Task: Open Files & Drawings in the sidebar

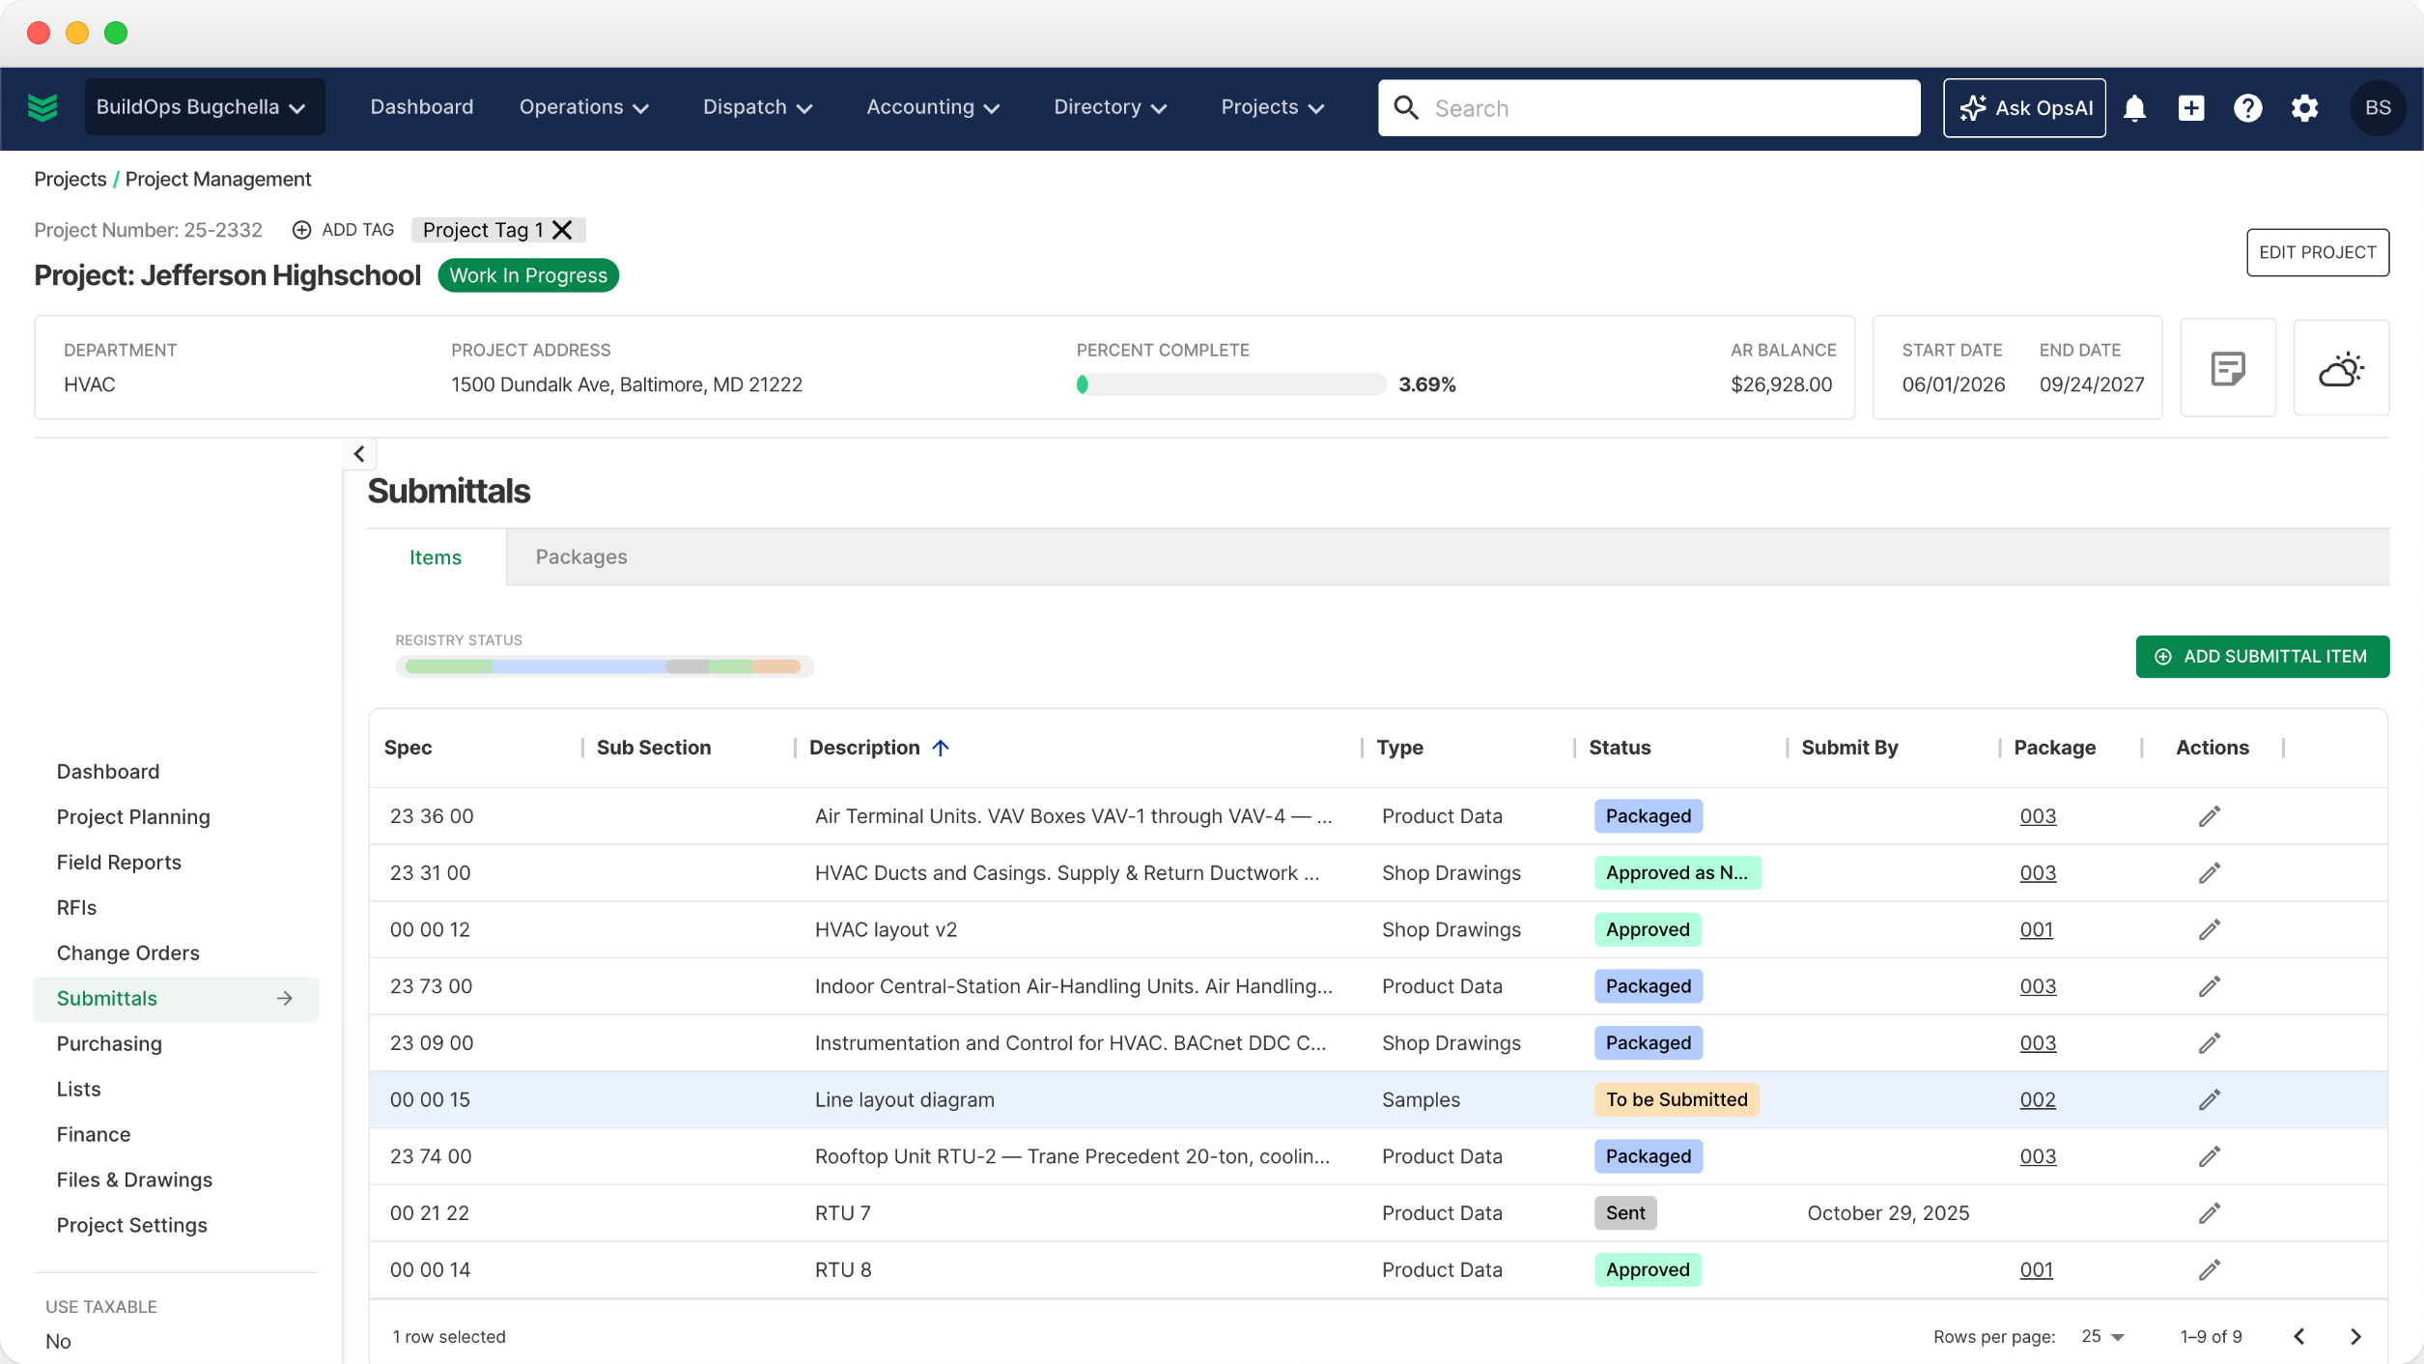Action: (134, 1180)
